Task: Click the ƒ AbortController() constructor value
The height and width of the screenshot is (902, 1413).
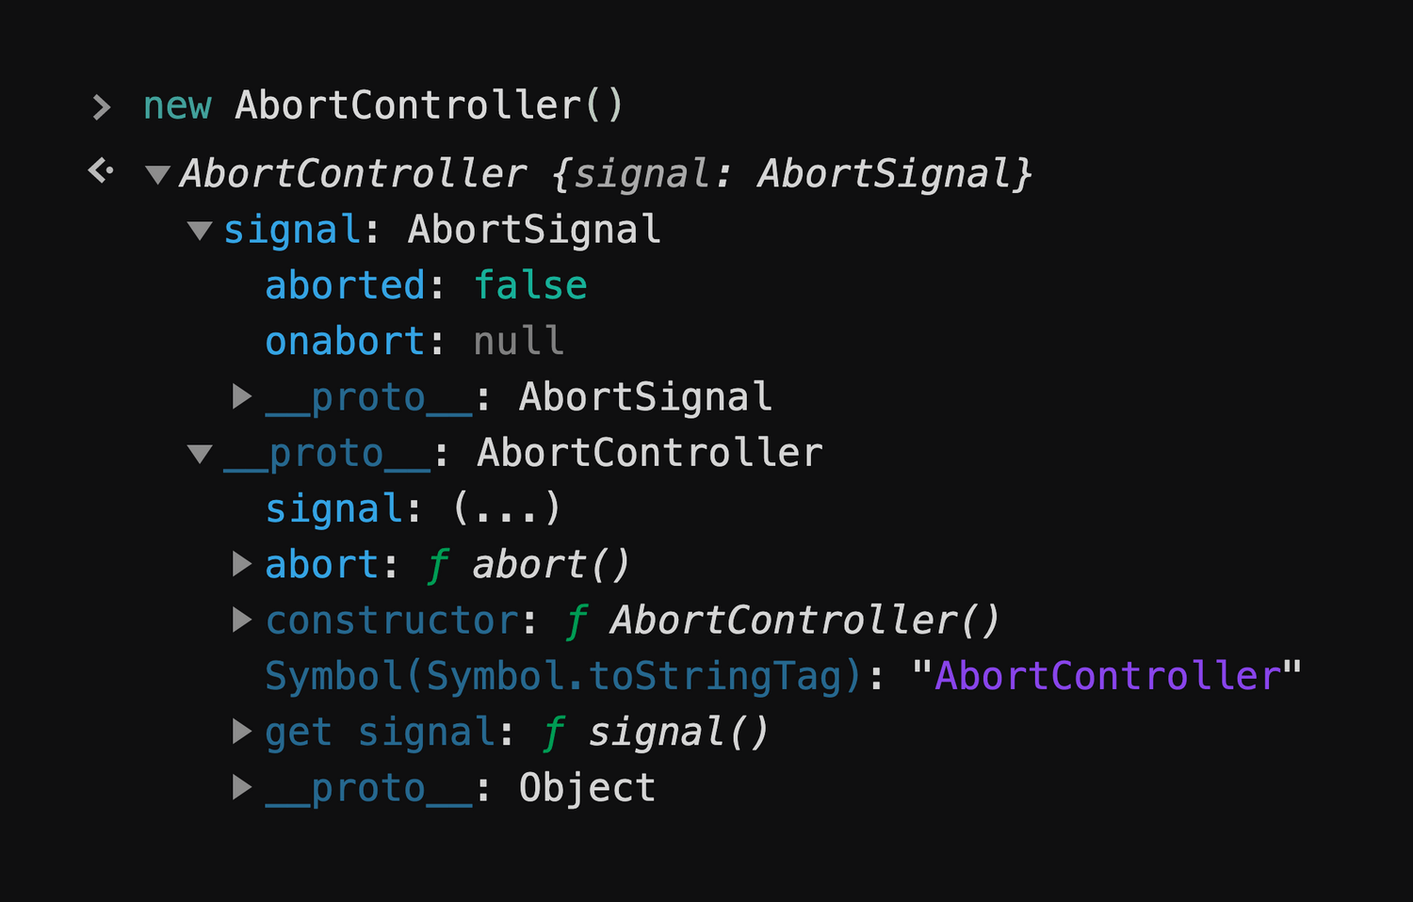Action: click(783, 620)
